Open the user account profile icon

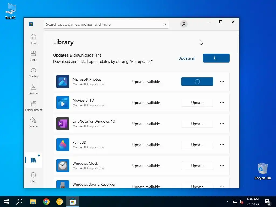pos(184,24)
